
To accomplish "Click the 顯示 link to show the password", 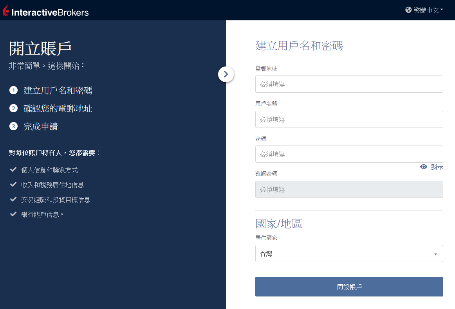I will tap(437, 167).
